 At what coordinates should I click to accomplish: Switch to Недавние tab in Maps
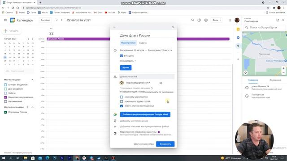[x=253, y=80]
